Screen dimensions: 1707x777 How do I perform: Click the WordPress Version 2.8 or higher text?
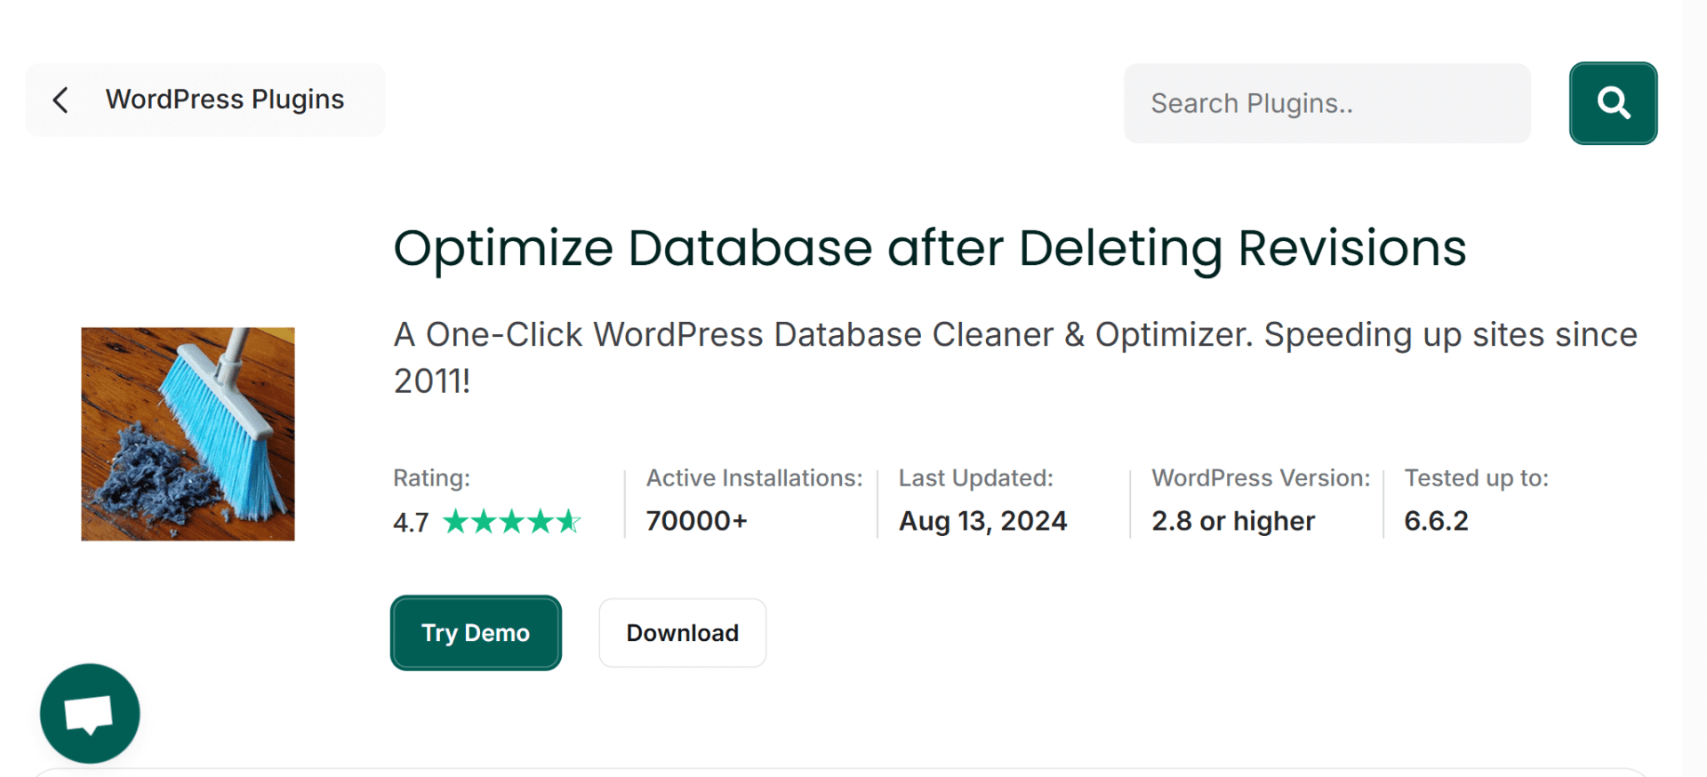[x=1232, y=520]
